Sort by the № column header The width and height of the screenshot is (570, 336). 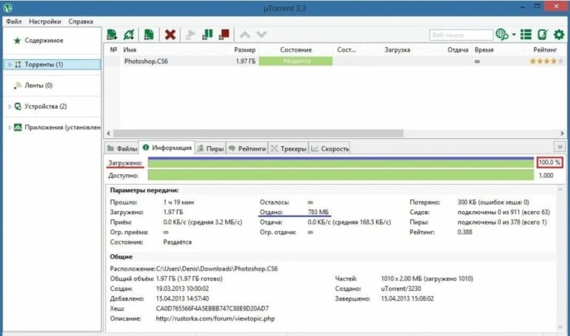(x=113, y=49)
